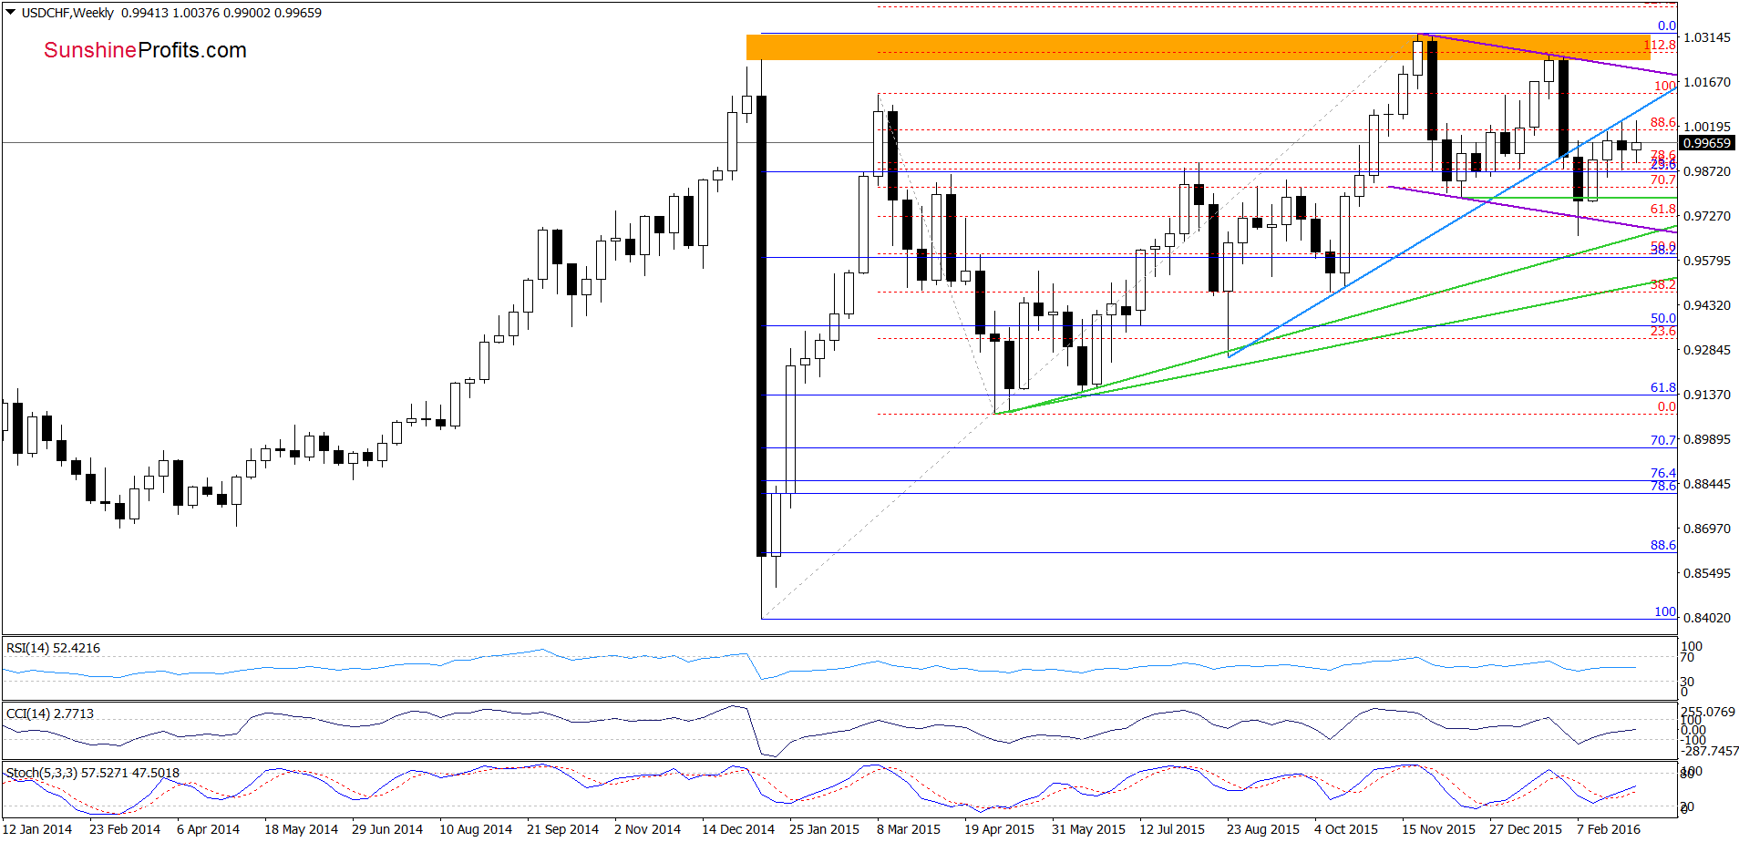
Task: Click price axis label 0.86970
Action: [x=1707, y=529]
